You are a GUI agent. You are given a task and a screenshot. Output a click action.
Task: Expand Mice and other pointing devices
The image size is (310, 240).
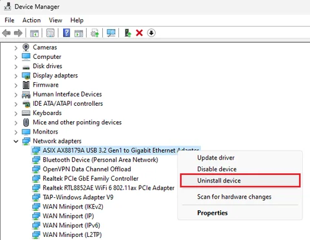point(16,123)
